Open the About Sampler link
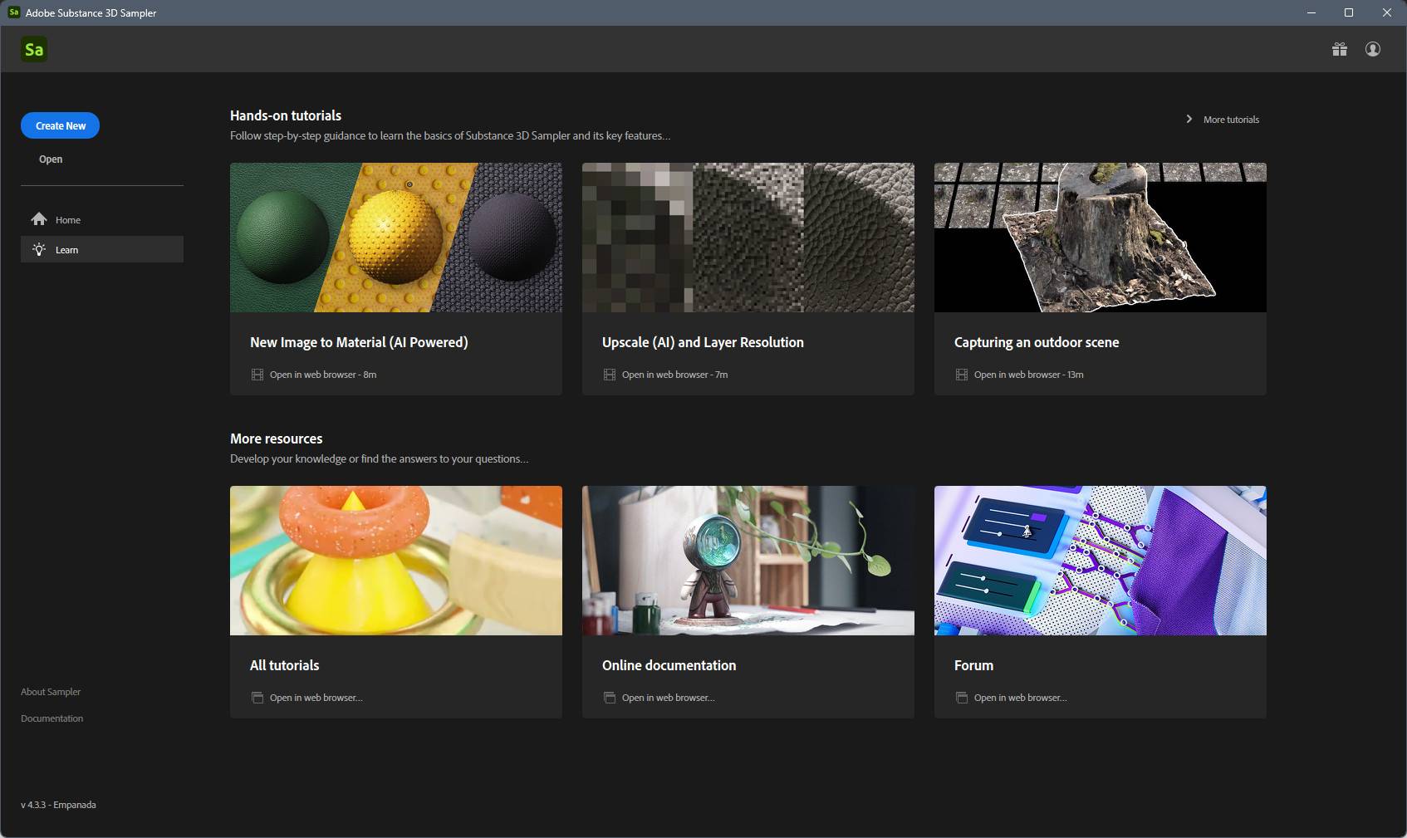The image size is (1407, 838). (51, 692)
